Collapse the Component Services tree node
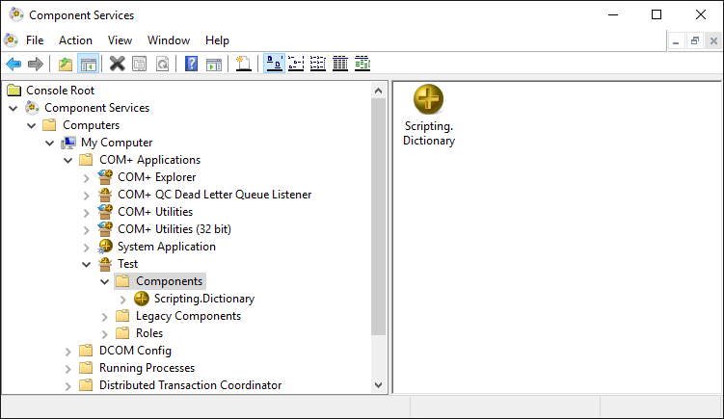Viewport: 724px width, 419px height. 13,109
